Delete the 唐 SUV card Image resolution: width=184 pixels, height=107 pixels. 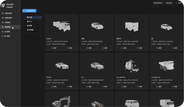point(175,48)
